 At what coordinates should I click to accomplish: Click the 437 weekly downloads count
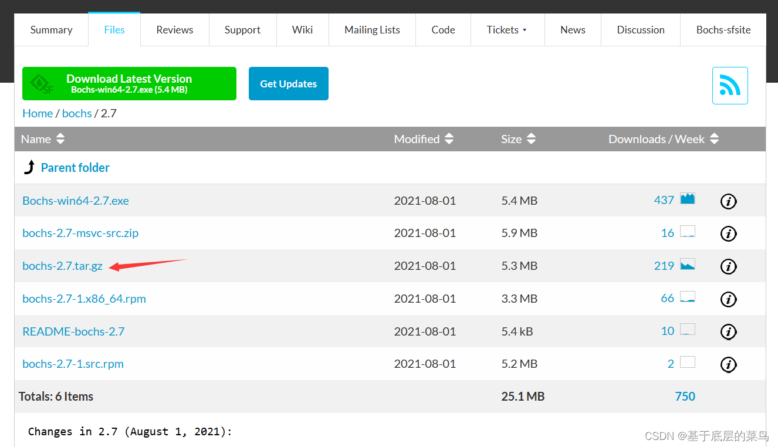pos(664,200)
